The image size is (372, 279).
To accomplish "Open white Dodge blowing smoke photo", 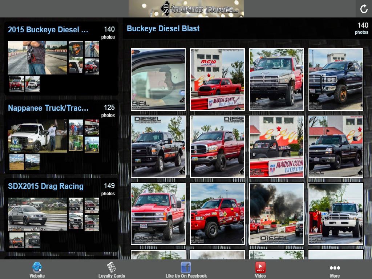I will coord(336,214).
